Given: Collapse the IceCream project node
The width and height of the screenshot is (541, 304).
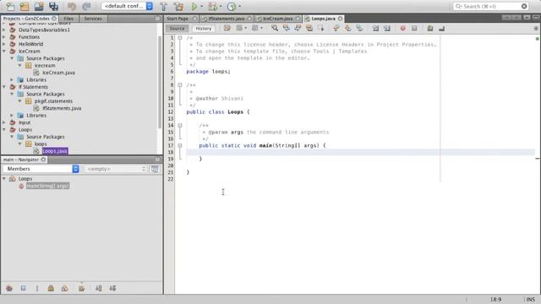Looking at the screenshot, I should pos(4,51).
